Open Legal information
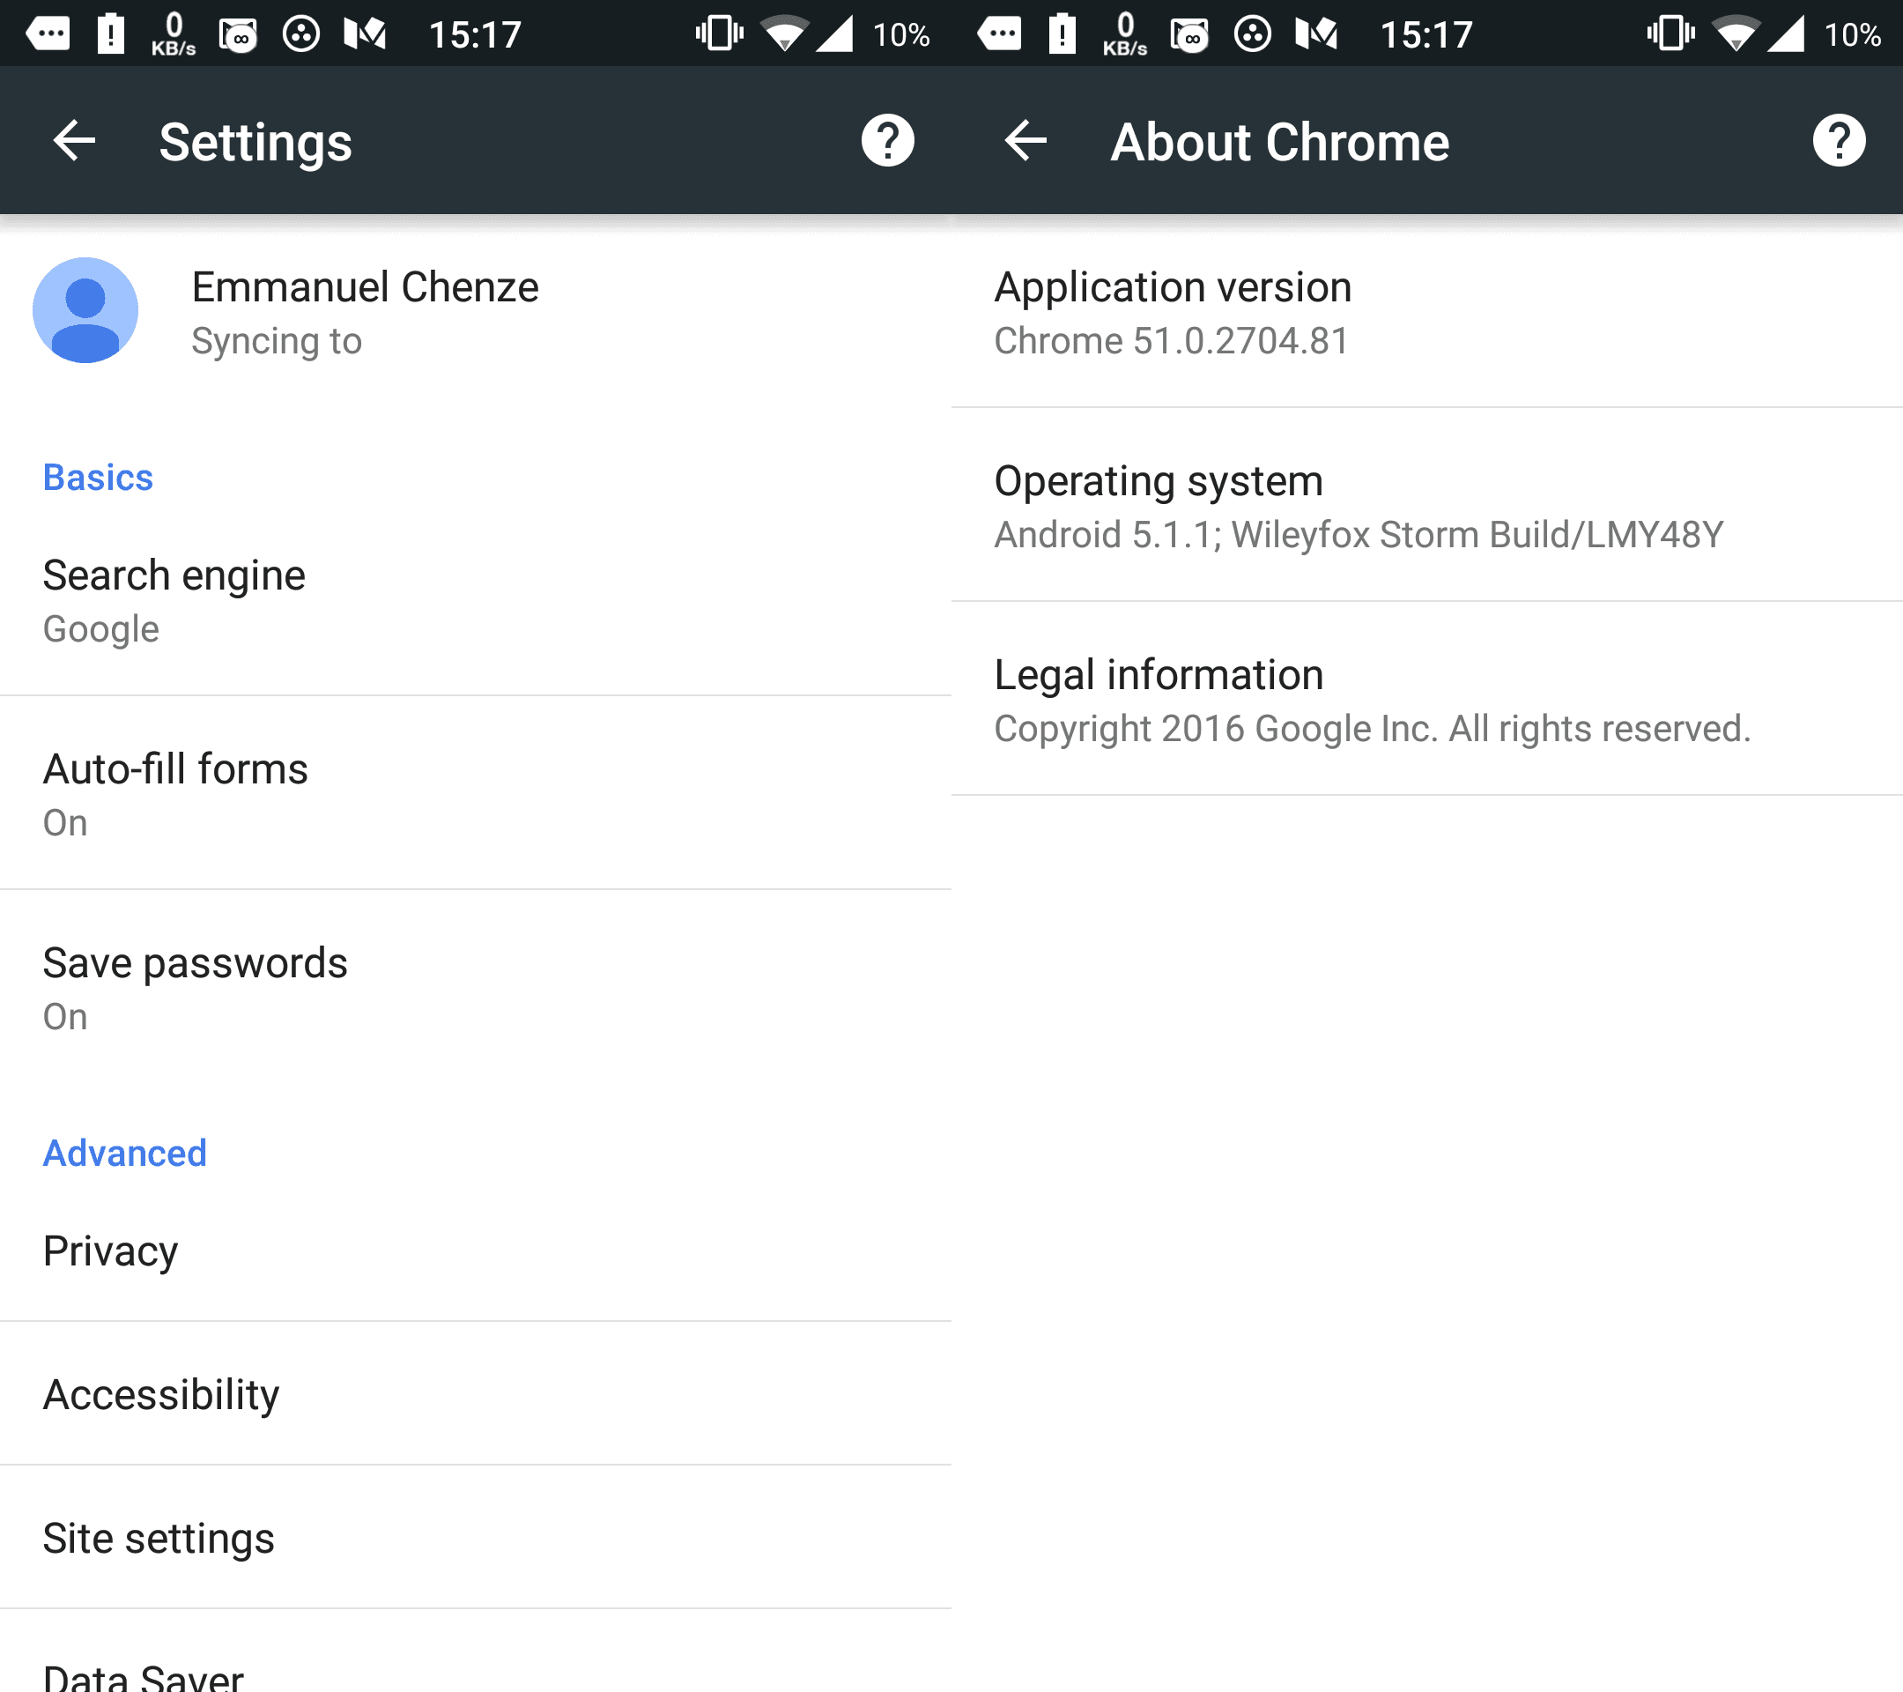Screen dimensions: 1903x1692 [x=1427, y=700]
